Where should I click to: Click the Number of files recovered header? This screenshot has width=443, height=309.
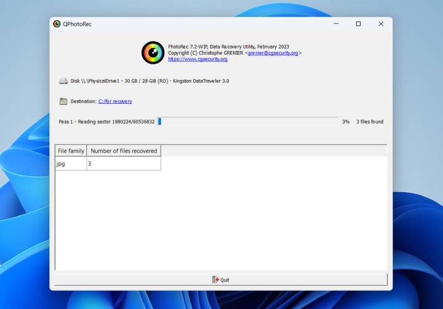coord(124,151)
